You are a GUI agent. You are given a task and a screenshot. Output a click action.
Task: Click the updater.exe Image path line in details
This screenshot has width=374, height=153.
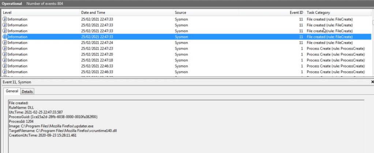(51, 126)
